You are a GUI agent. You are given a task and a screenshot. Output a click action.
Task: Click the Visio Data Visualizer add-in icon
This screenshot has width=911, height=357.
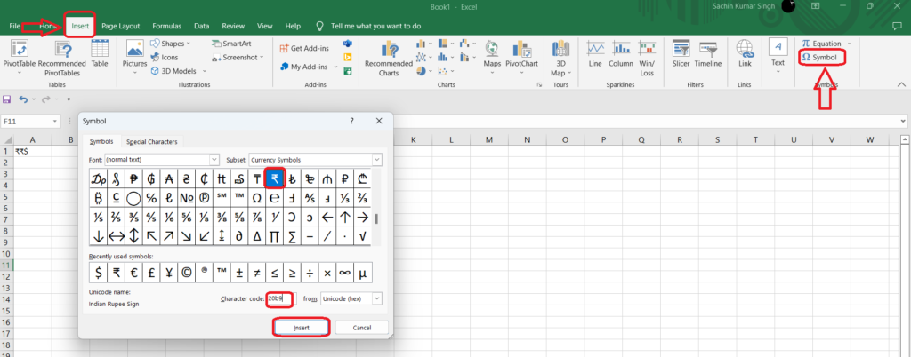tap(348, 44)
